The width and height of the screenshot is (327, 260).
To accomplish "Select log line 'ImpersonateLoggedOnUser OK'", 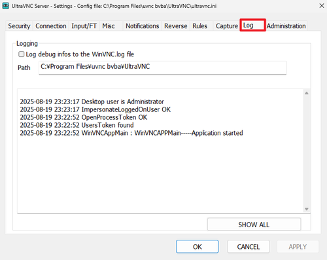I will 95,109.
